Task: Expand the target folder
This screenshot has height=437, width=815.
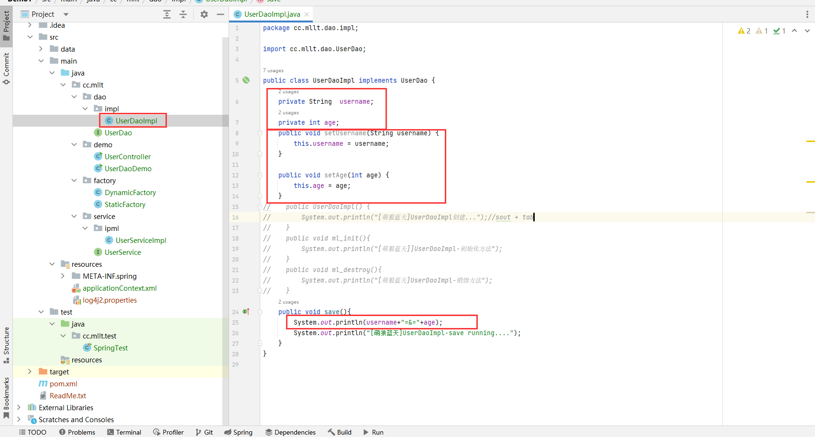Action: [x=30, y=371]
